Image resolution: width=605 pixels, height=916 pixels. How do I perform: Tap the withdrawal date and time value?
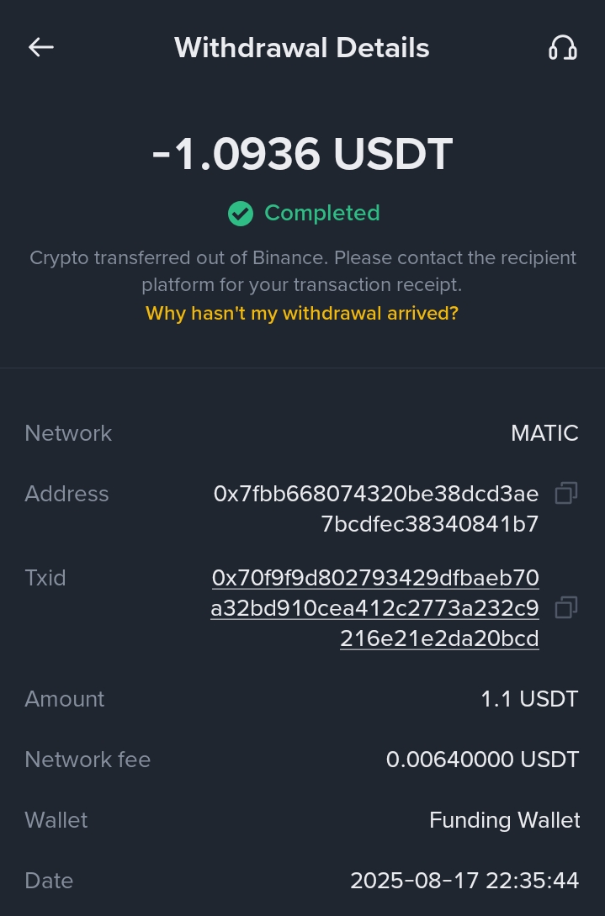464,881
